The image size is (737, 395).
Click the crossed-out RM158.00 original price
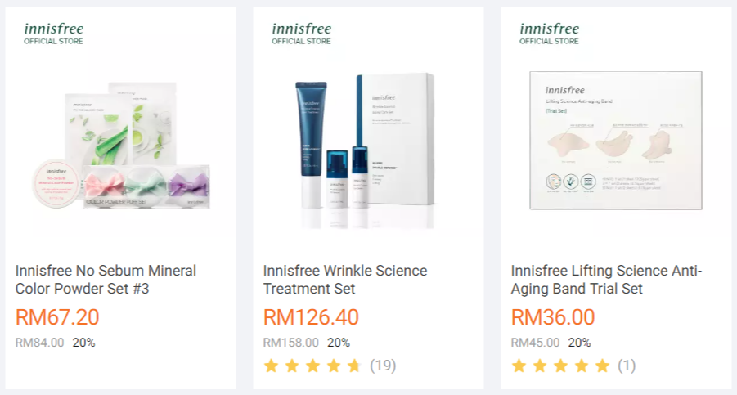coord(291,343)
